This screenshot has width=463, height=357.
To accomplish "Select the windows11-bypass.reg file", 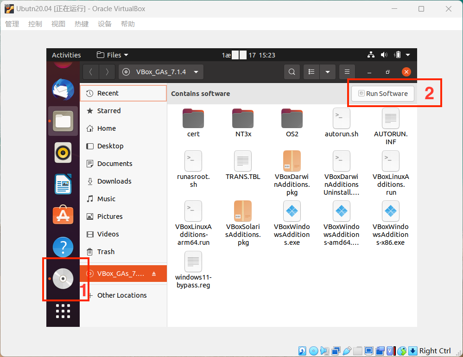I will pyautogui.click(x=193, y=270).
